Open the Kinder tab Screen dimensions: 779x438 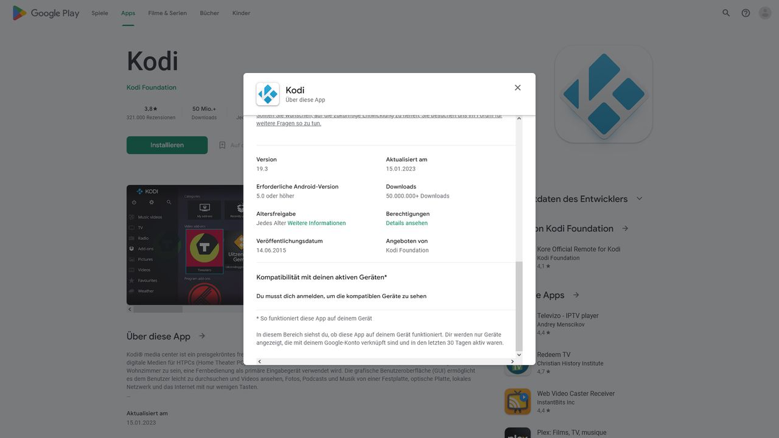coord(241,13)
